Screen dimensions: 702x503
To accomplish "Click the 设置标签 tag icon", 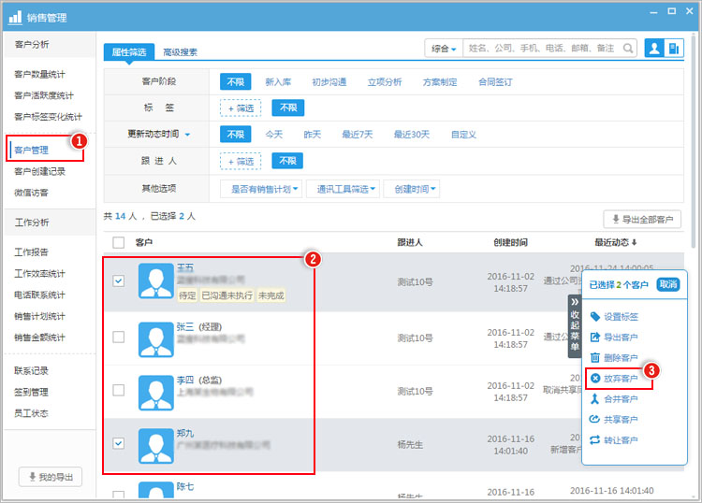I will point(595,317).
